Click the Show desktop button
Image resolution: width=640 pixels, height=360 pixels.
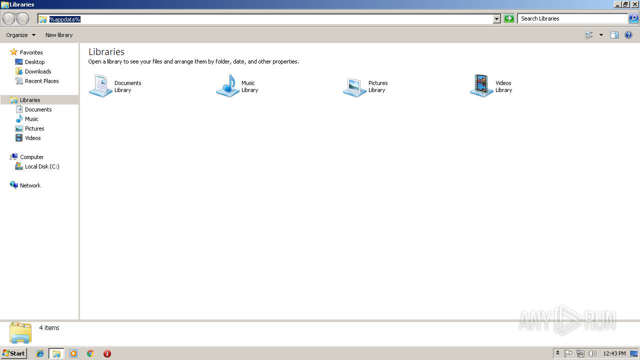(x=634, y=353)
